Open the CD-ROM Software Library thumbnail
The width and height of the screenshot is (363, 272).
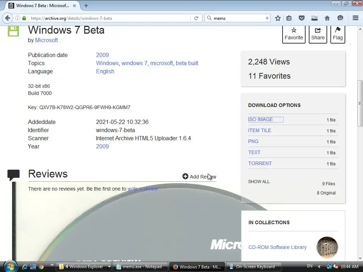tap(327, 247)
